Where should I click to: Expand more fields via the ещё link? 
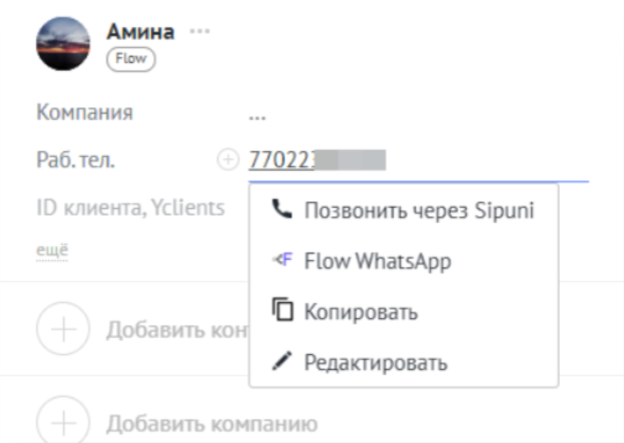52,250
